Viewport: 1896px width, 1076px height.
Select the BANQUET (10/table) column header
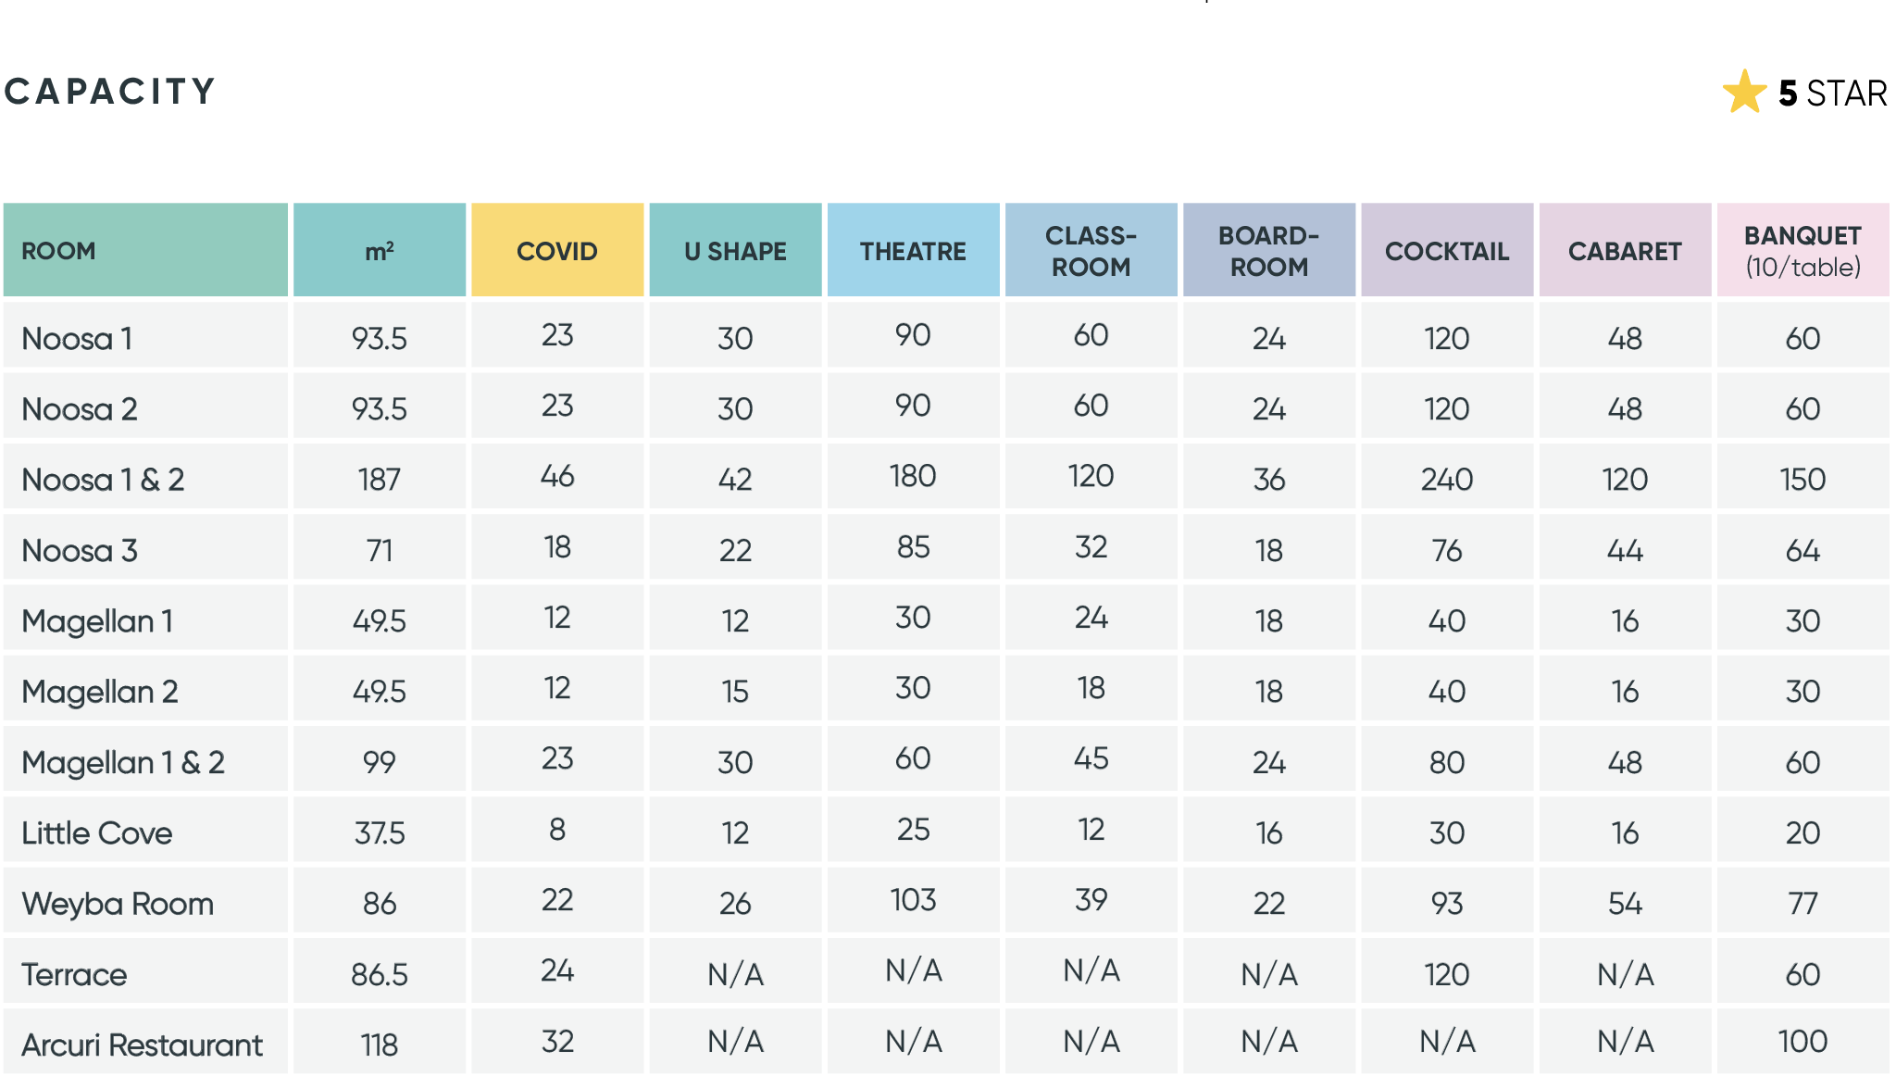1802,250
